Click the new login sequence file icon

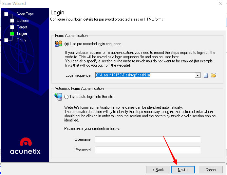click(206, 75)
